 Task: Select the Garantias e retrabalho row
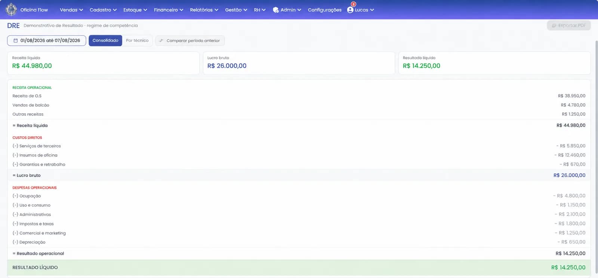pyautogui.click(x=299, y=164)
